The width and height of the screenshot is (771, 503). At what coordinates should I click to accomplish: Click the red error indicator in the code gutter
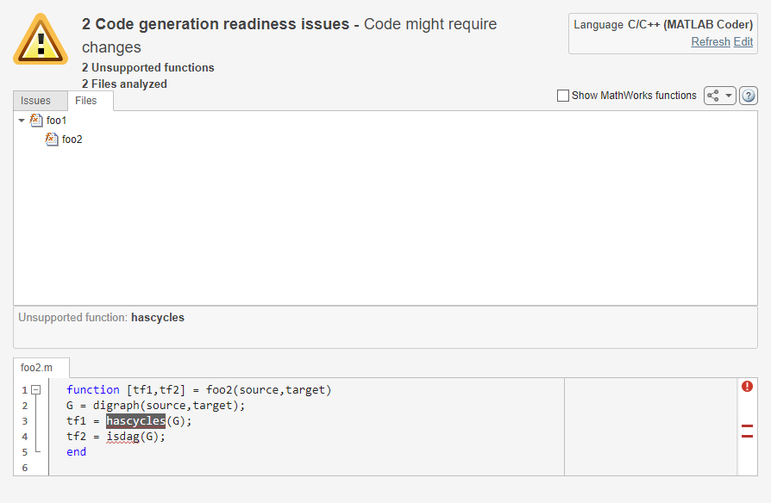pyautogui.click(x=747, y=387)
